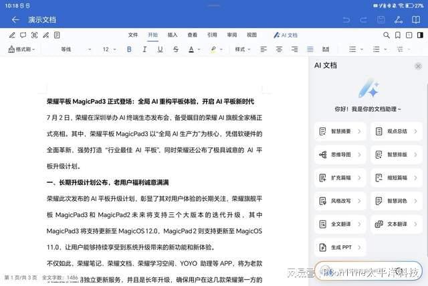Toggle underline formatting U
This screenshot has width=428, height=286.
pos(160,49)
